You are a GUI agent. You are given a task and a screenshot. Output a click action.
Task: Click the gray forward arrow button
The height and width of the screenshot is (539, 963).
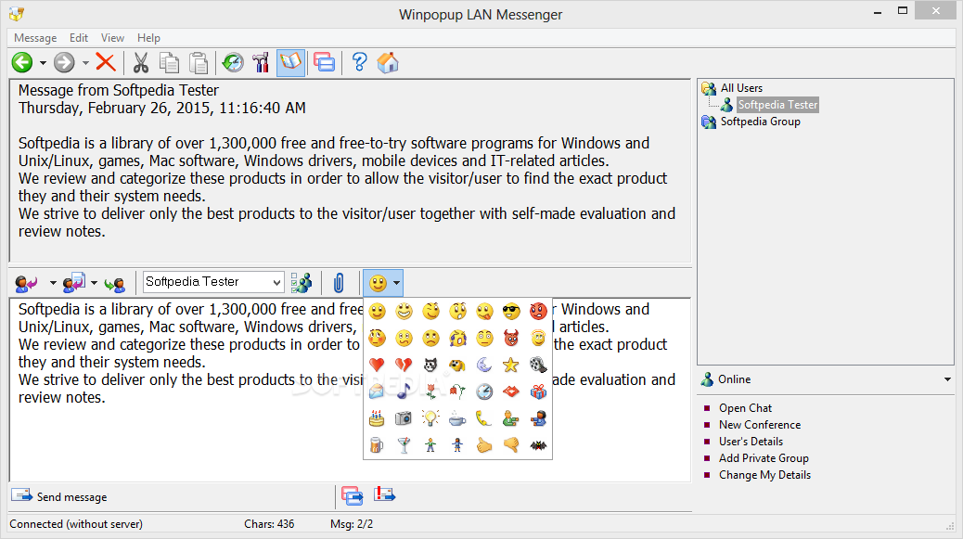tap(64, 62)
